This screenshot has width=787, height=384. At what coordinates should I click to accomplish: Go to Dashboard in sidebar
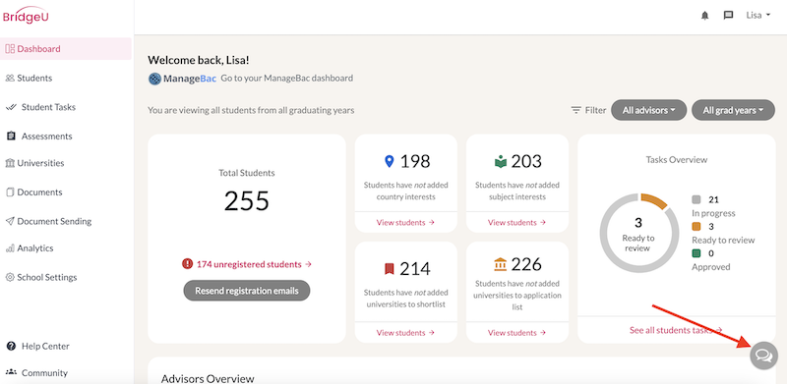[66, 49]
